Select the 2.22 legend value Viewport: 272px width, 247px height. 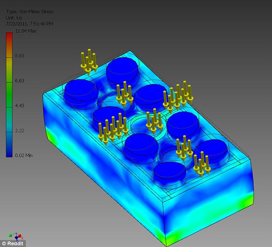19,130
